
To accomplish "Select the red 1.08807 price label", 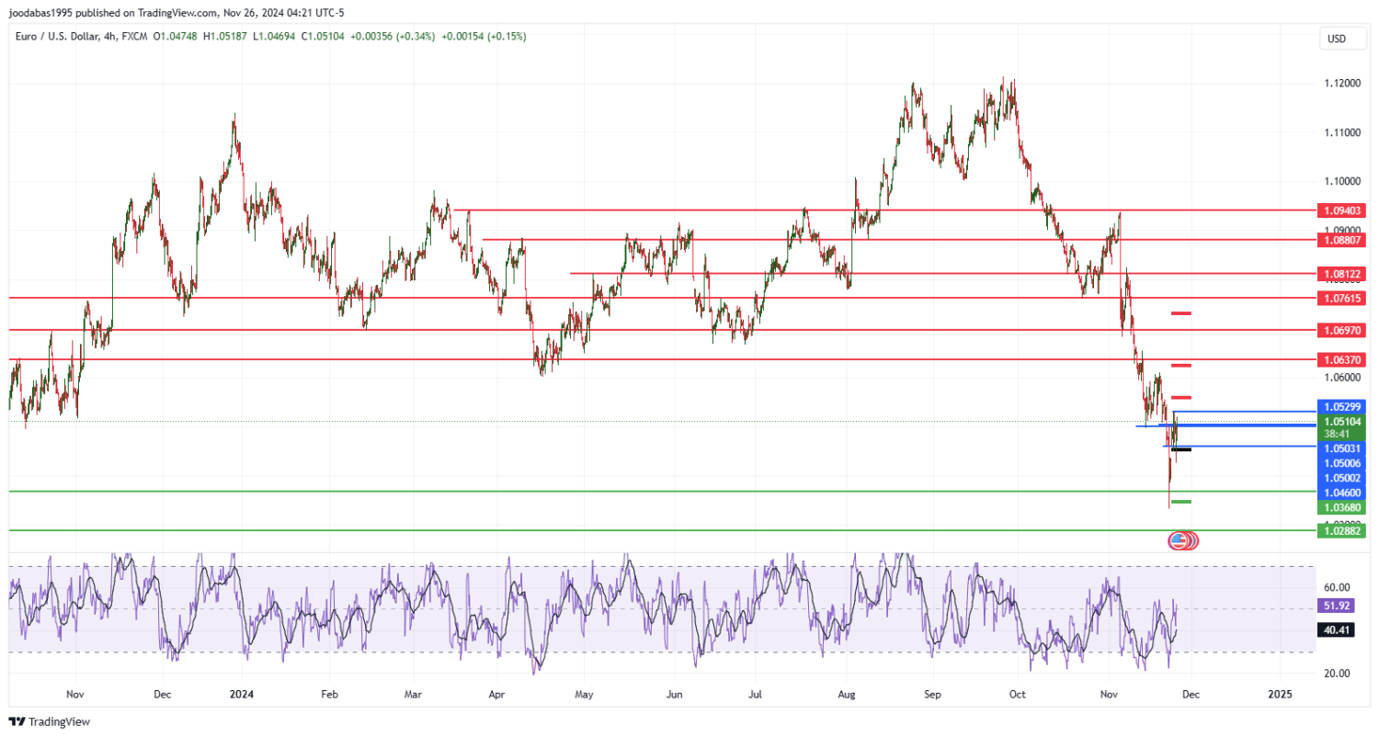I will tap(1342, 240).
